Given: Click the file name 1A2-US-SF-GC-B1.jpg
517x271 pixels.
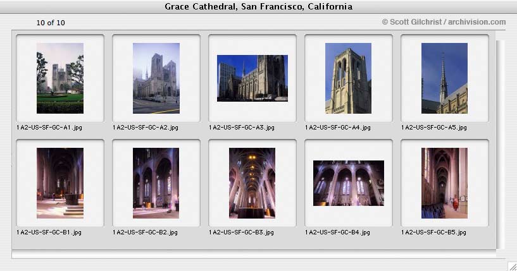Looking at the screenshot, I should (49, 232).
